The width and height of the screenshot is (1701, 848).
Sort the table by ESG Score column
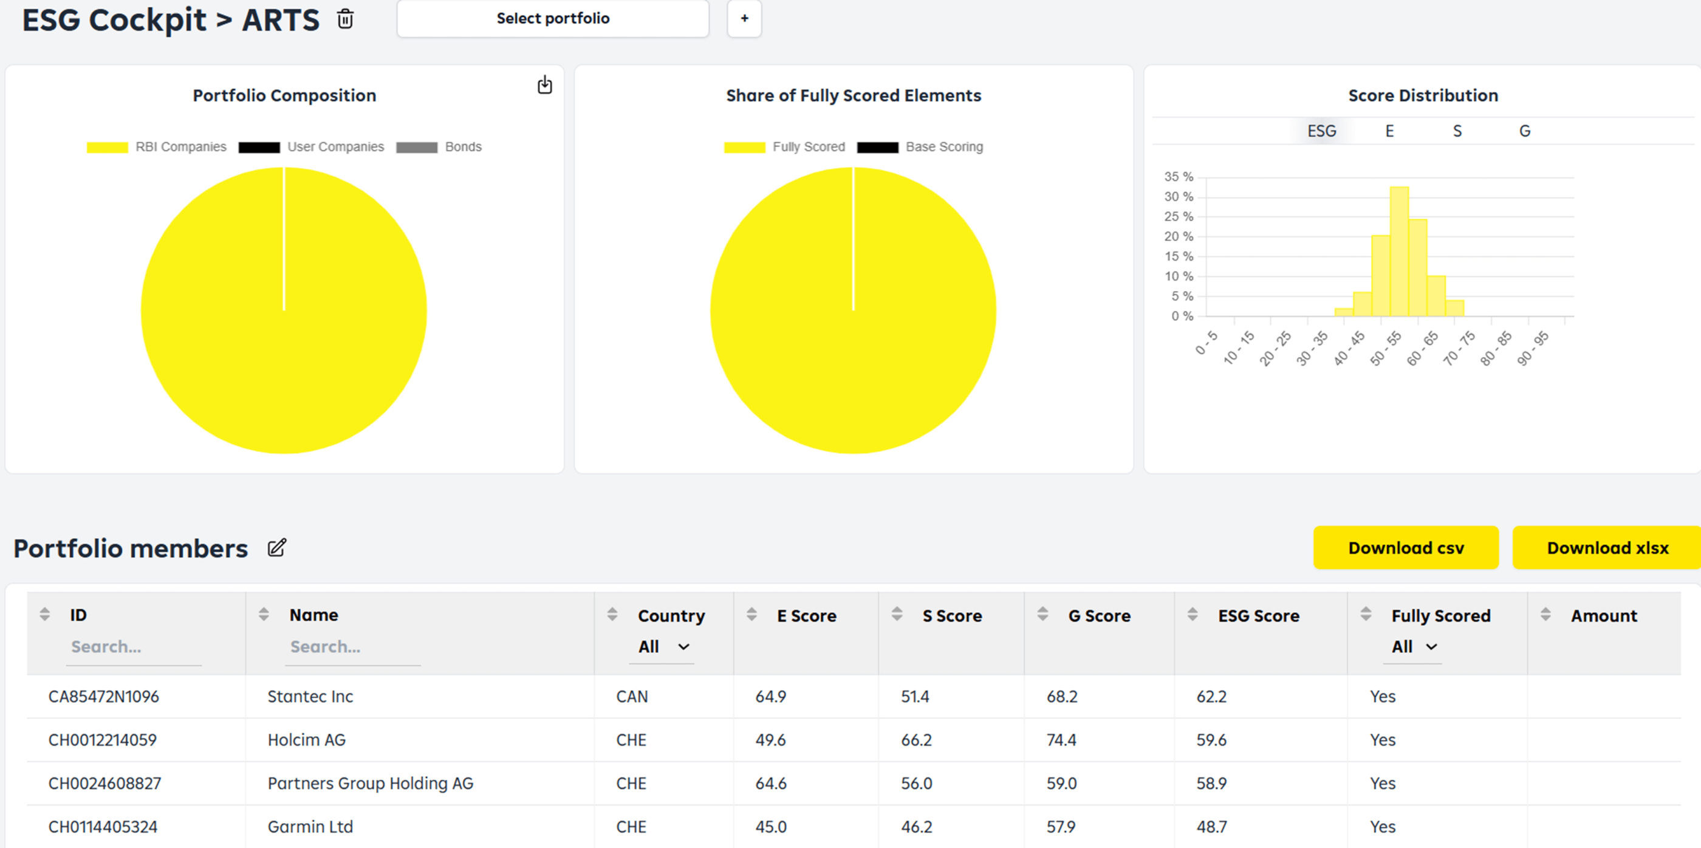1193,614
